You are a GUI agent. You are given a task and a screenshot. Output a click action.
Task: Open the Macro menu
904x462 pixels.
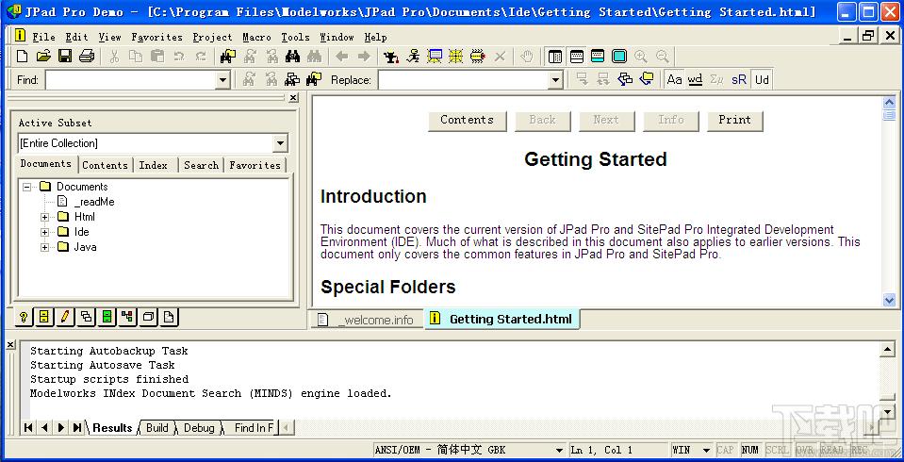click(x=256, y=37)
